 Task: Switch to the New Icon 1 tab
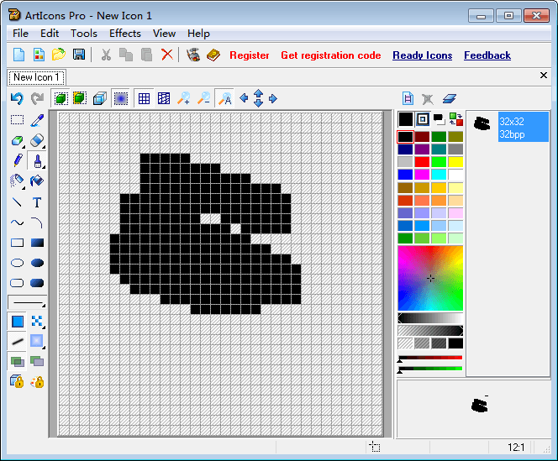pos(36,77)
